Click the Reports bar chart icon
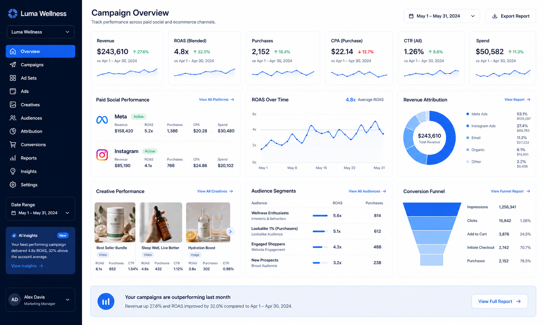 [x=13, y=158]
